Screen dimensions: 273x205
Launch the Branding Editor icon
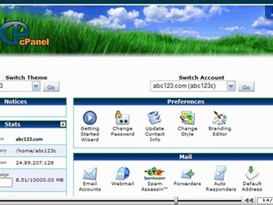[x=220, y=118]
